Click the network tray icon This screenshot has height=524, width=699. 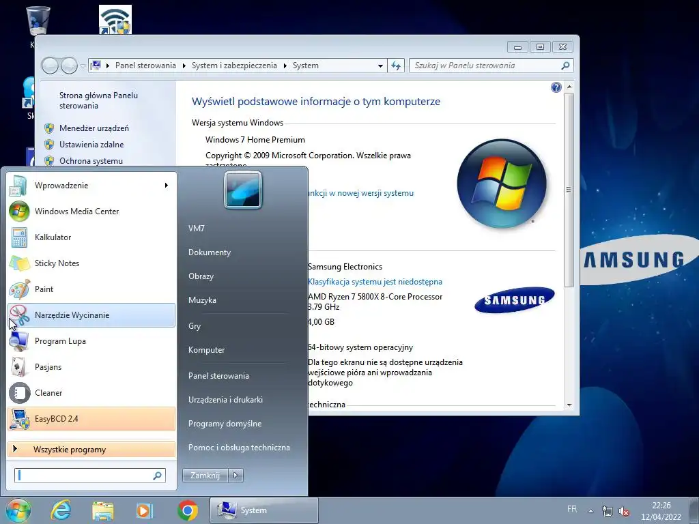pos(607,511)
